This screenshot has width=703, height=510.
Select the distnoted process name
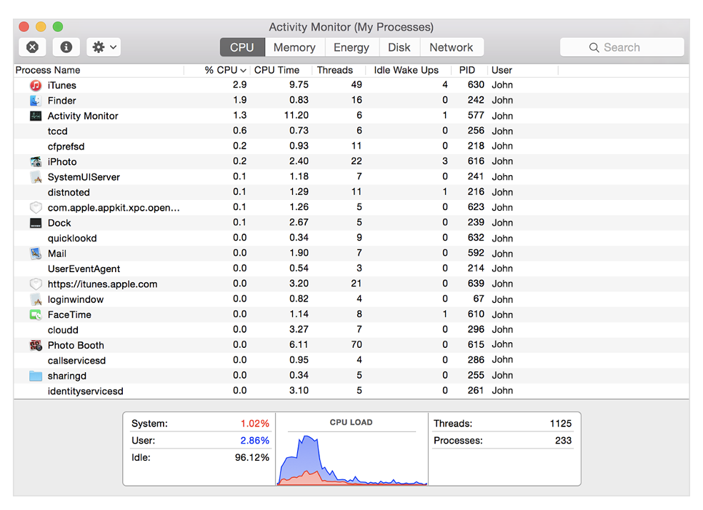pyautogui.click(x=69, y=192)
